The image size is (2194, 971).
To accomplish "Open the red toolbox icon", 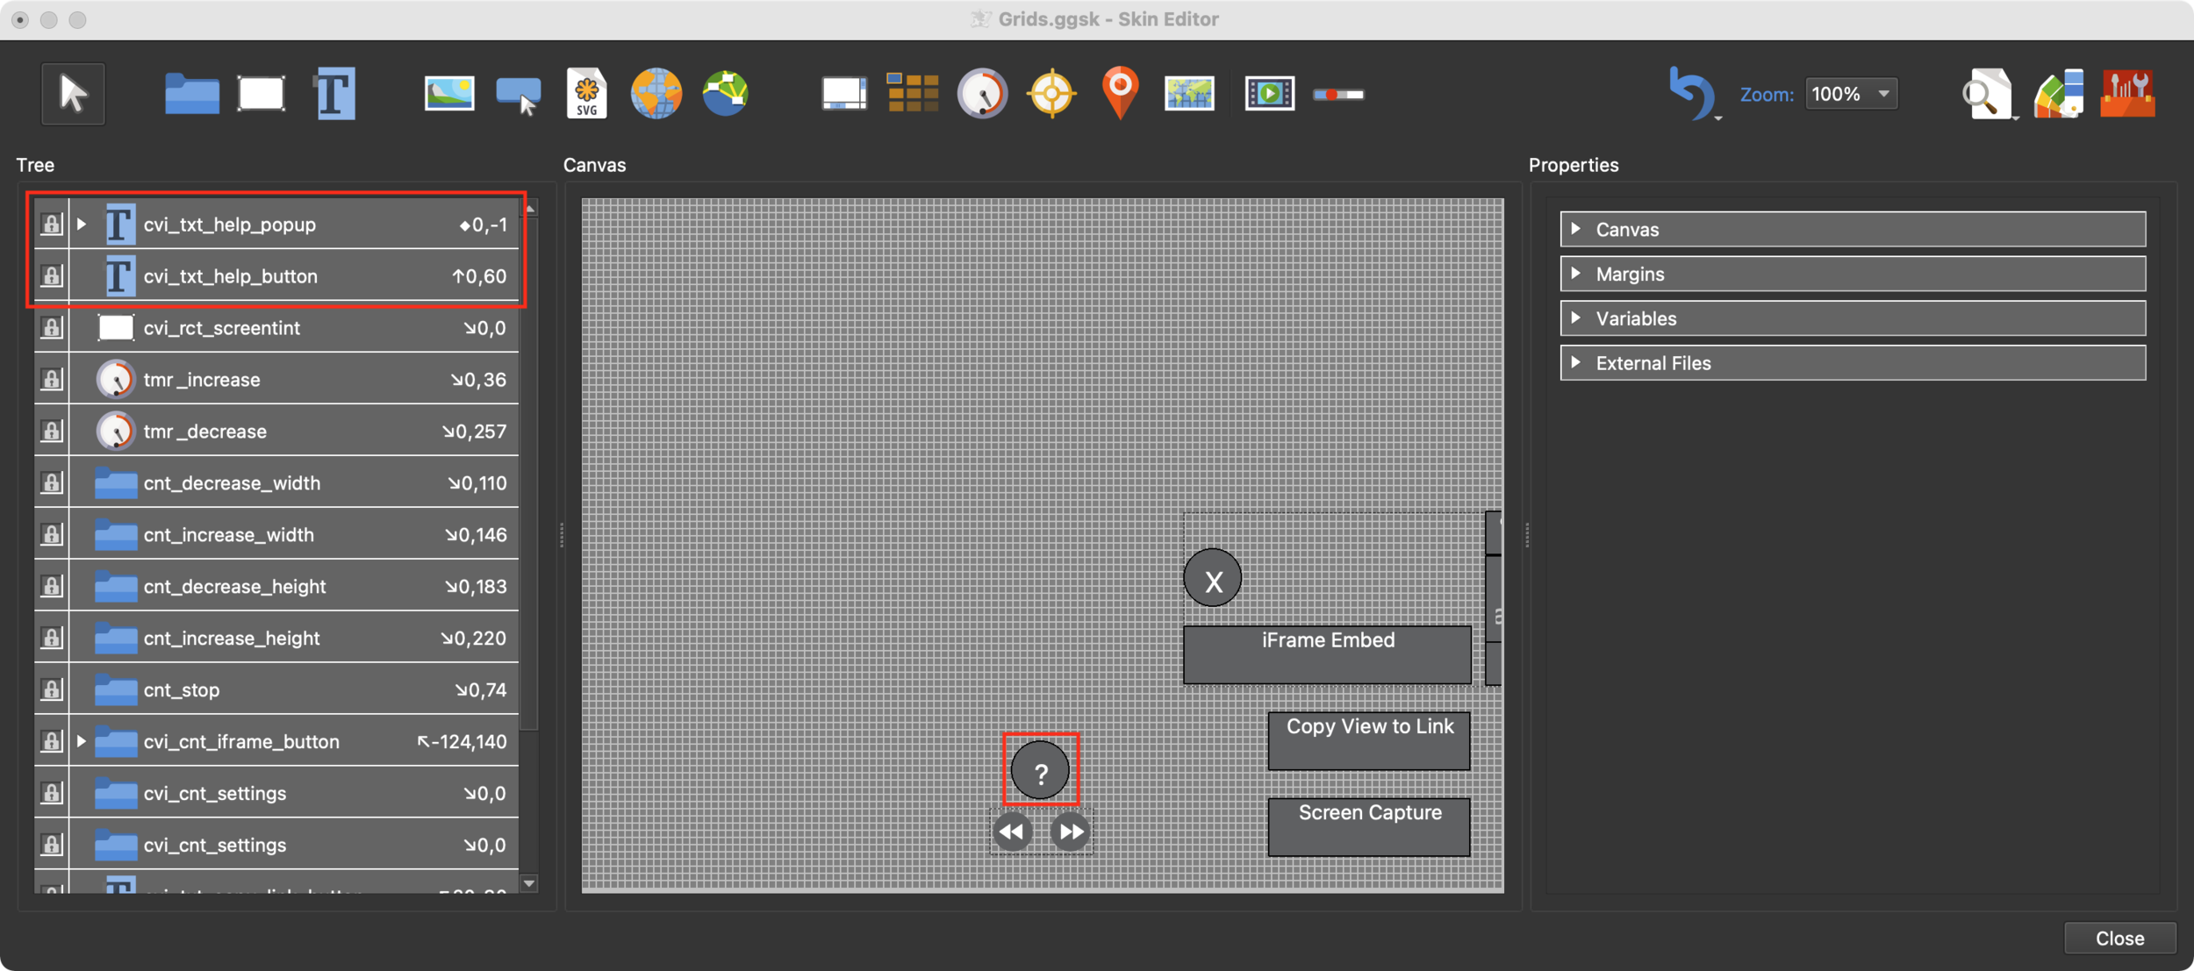I will (x=2127, y=94).
